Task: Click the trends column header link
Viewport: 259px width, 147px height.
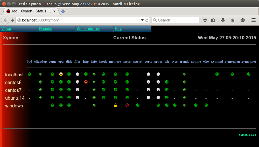Action: (184, 62)
